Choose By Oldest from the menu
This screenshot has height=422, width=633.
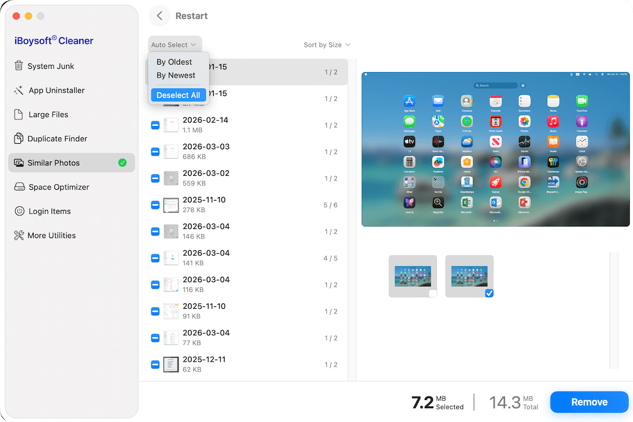(x=174, y=62)
